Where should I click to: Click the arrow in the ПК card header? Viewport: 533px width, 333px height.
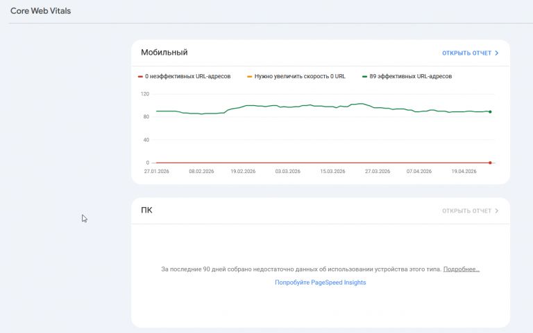click(497, 210)
